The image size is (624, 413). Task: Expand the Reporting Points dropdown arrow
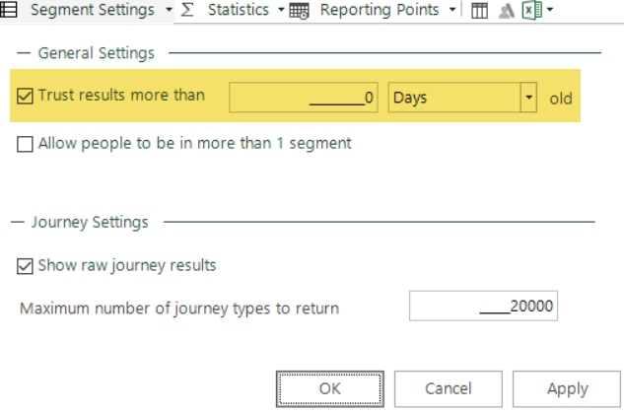click(x=452, y=10)
